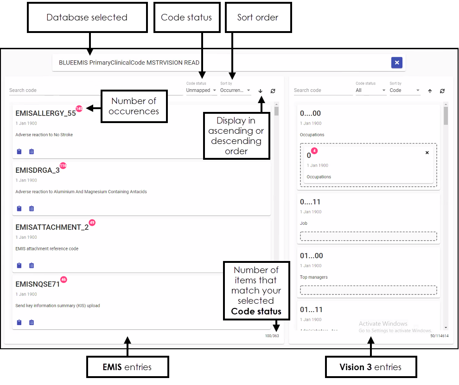This screenshot has width=459, height=385.
Task: Open the Code status dropdown showing Unmapped
Action: pyautogui.click(x=201, y=91)
